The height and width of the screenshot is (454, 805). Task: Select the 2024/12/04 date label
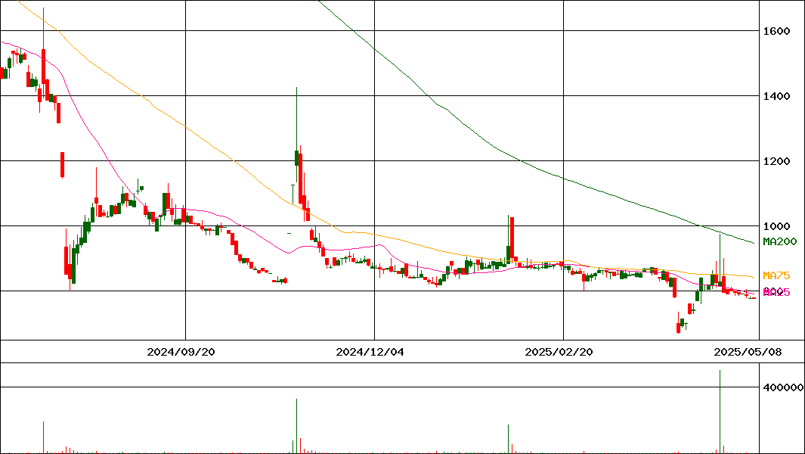(370, 352)
